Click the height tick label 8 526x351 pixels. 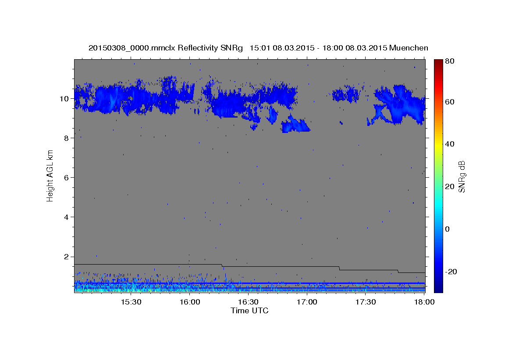[66, 138]
